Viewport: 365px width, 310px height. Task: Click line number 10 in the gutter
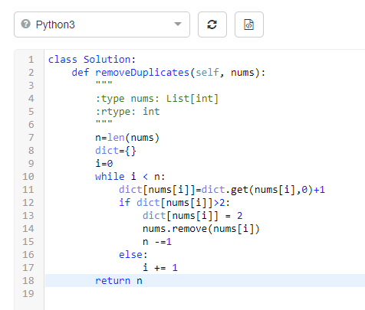click(x=28, y=177)
